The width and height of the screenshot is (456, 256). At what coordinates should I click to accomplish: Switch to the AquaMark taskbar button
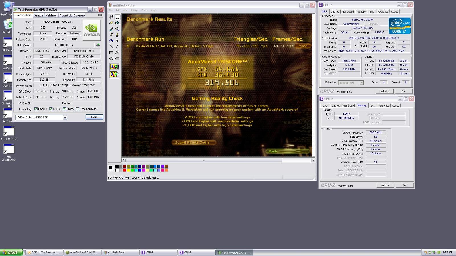tap(82, 252)
